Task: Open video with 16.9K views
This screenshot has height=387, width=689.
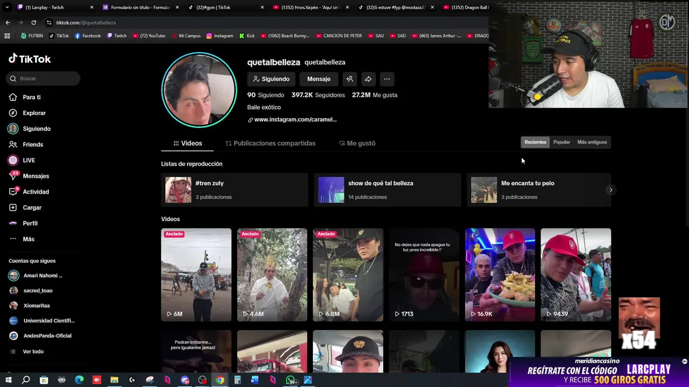Action: point(500,275)
